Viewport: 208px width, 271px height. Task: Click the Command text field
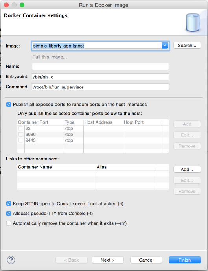pos(100,87)
